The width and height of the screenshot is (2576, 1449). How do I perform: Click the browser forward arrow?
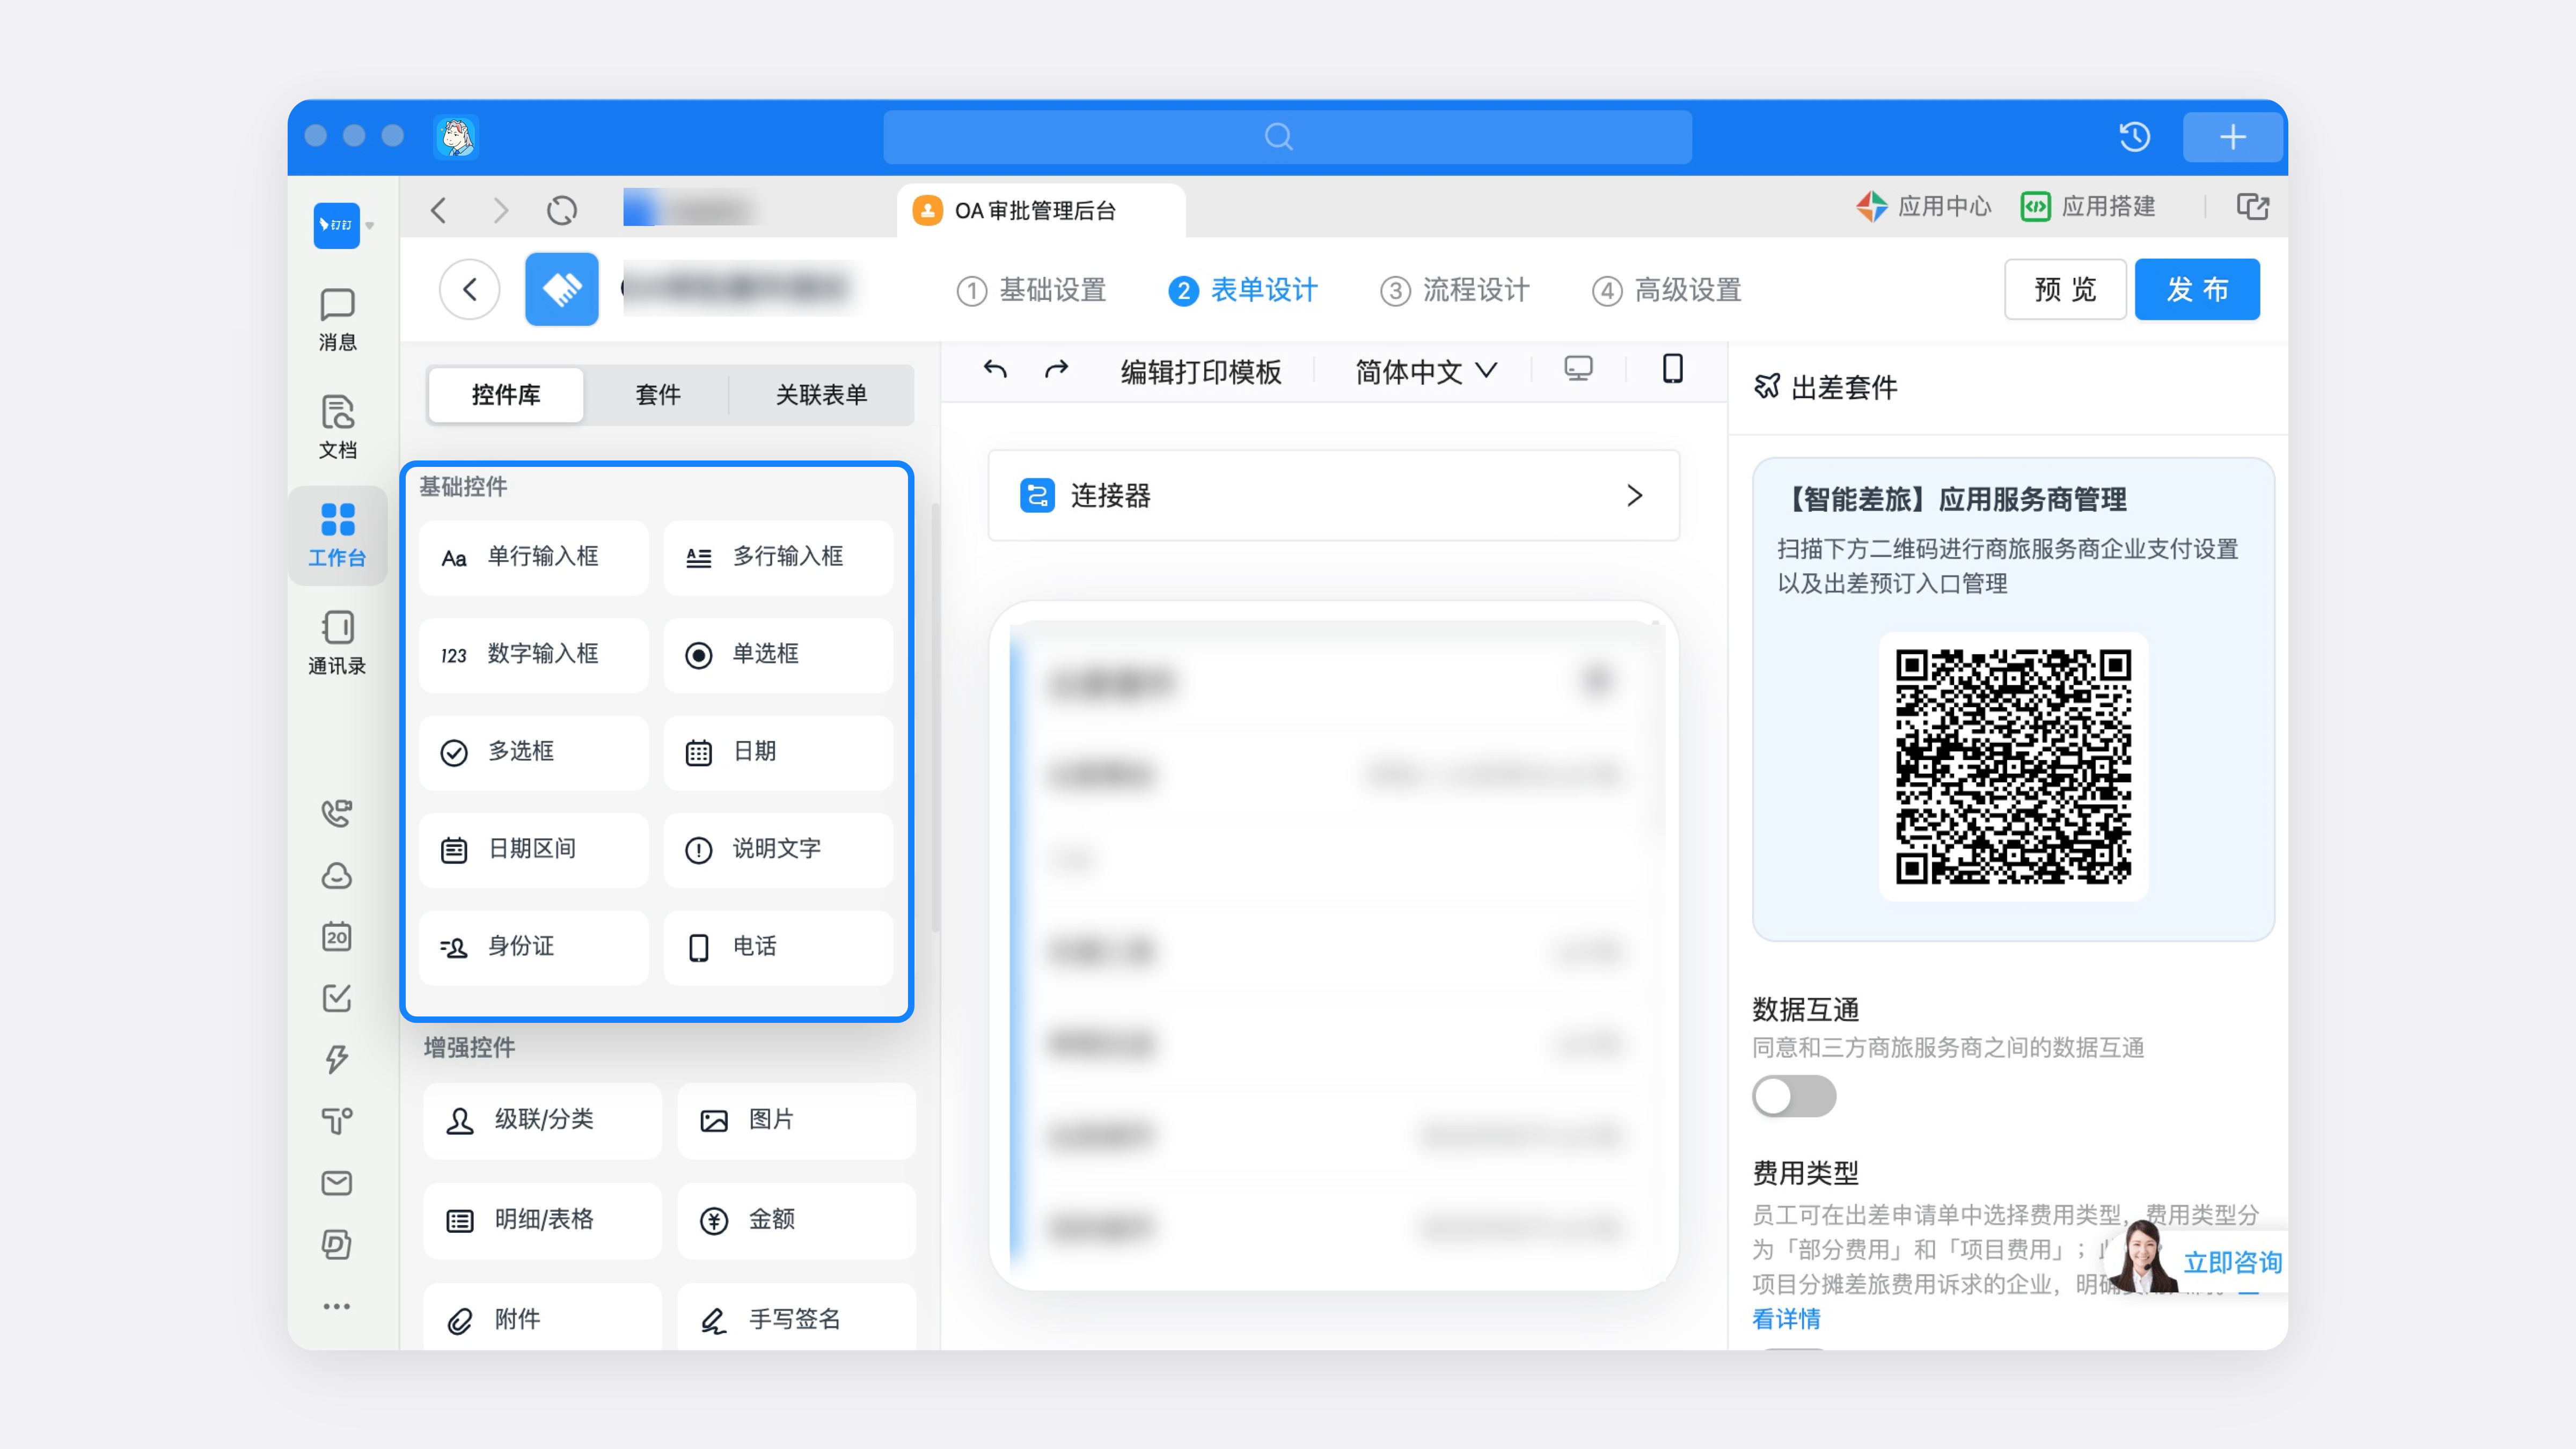pos(500,210)
